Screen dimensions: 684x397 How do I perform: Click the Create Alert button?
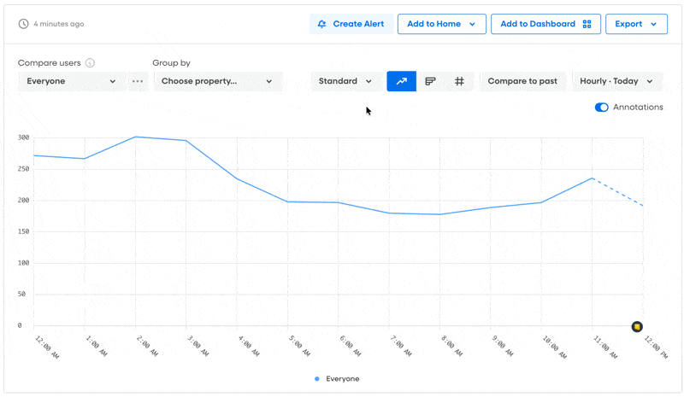coord(351,24)
